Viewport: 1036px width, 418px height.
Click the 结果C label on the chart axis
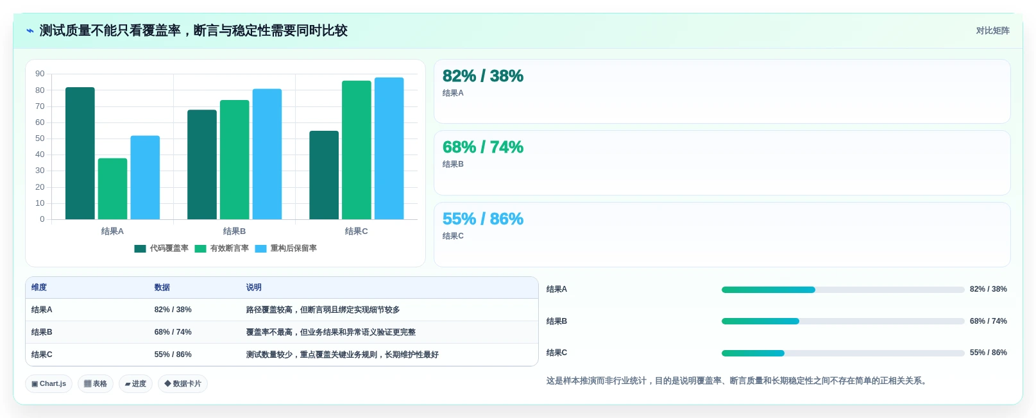(x=356, y=231)
